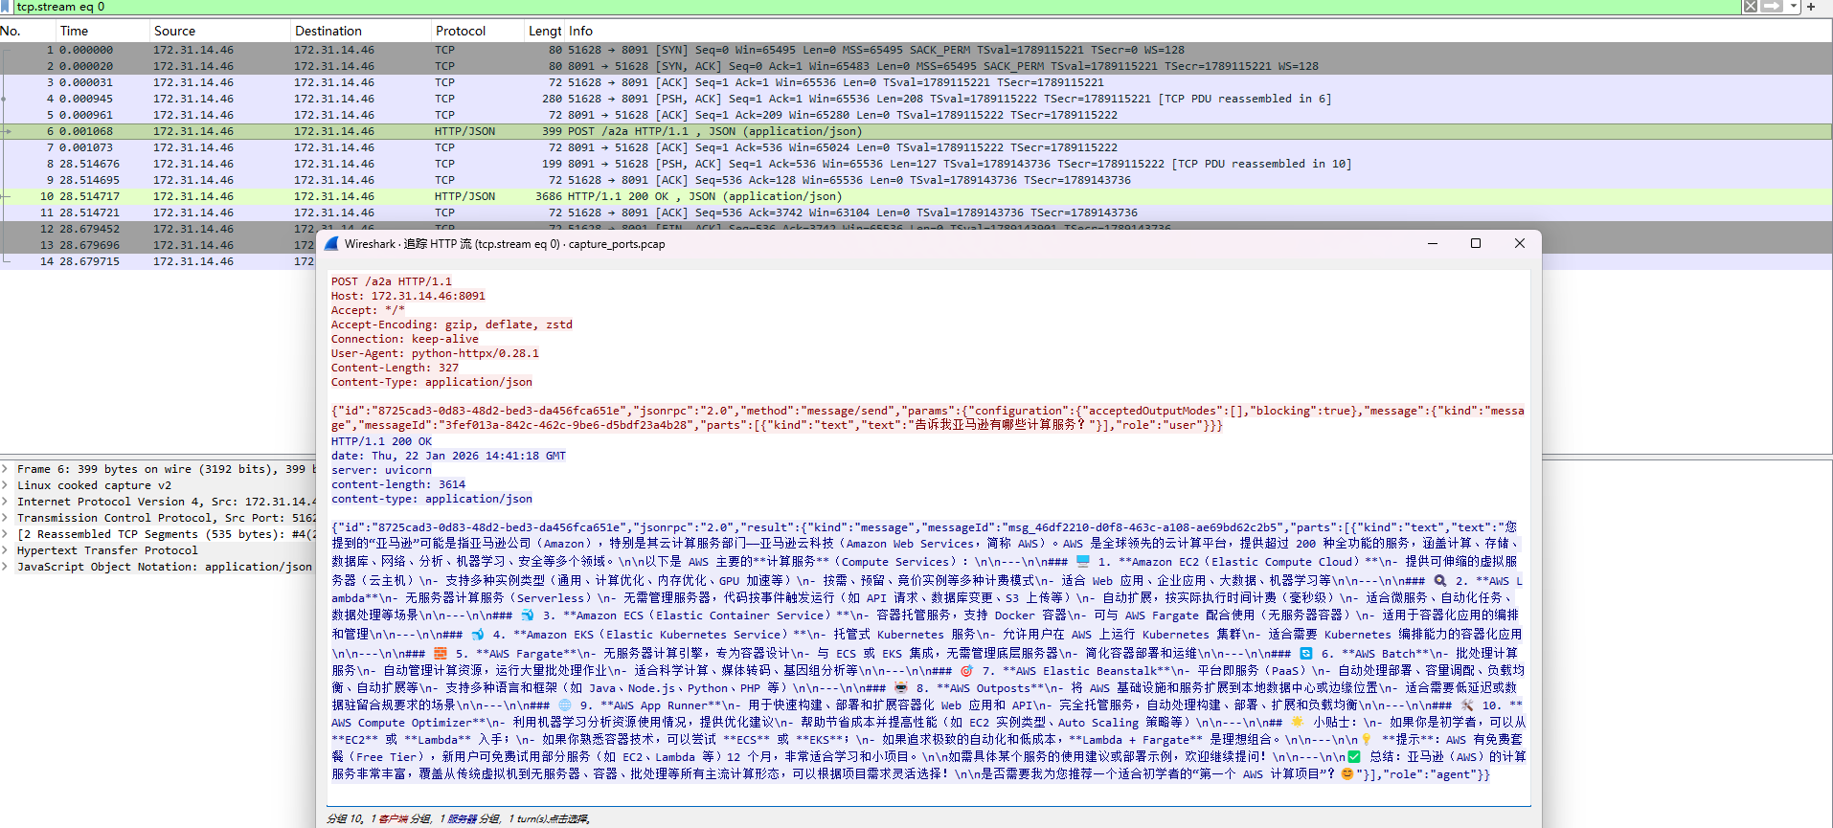The image size is (1833, 828).
Task: Select packet 11 with Ack=3742 Win=63104
Action: pyautogui.click(x=916, y=213)
